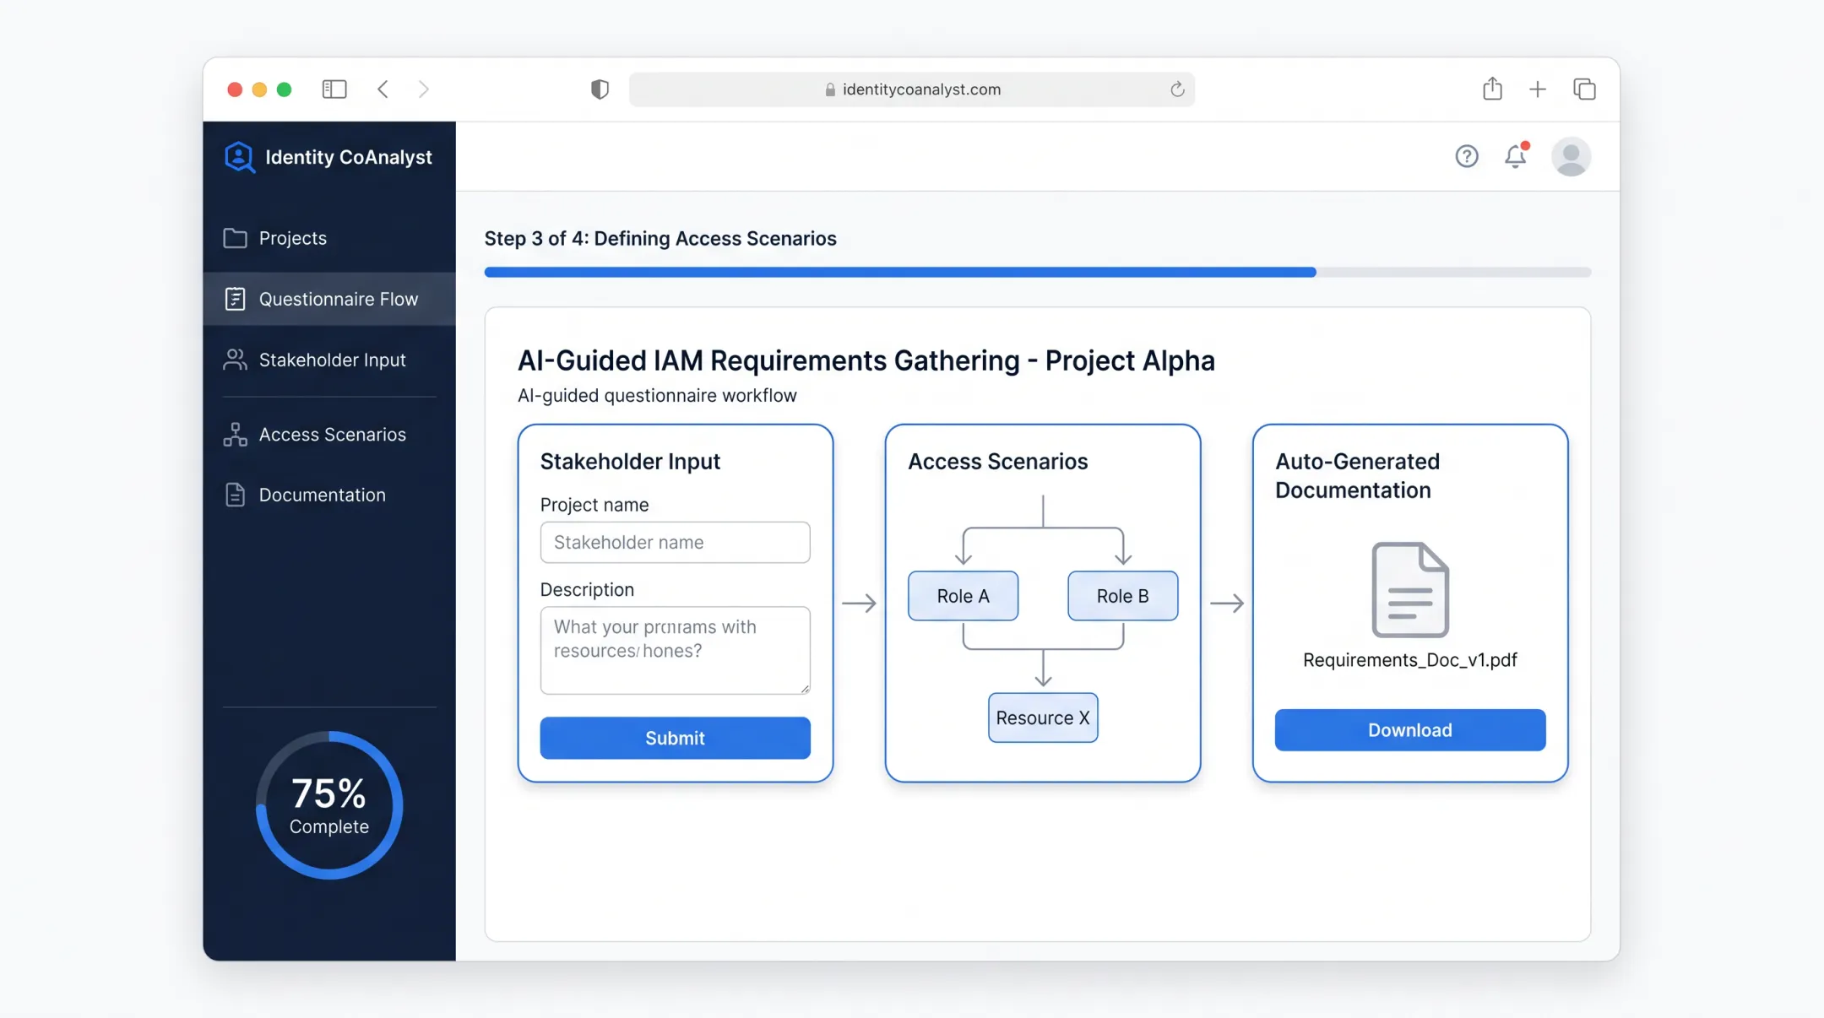The width and height of the screenshot is (1824, 1018).
Task: Open help via question mark icon
Action: tap(1467, 156)
